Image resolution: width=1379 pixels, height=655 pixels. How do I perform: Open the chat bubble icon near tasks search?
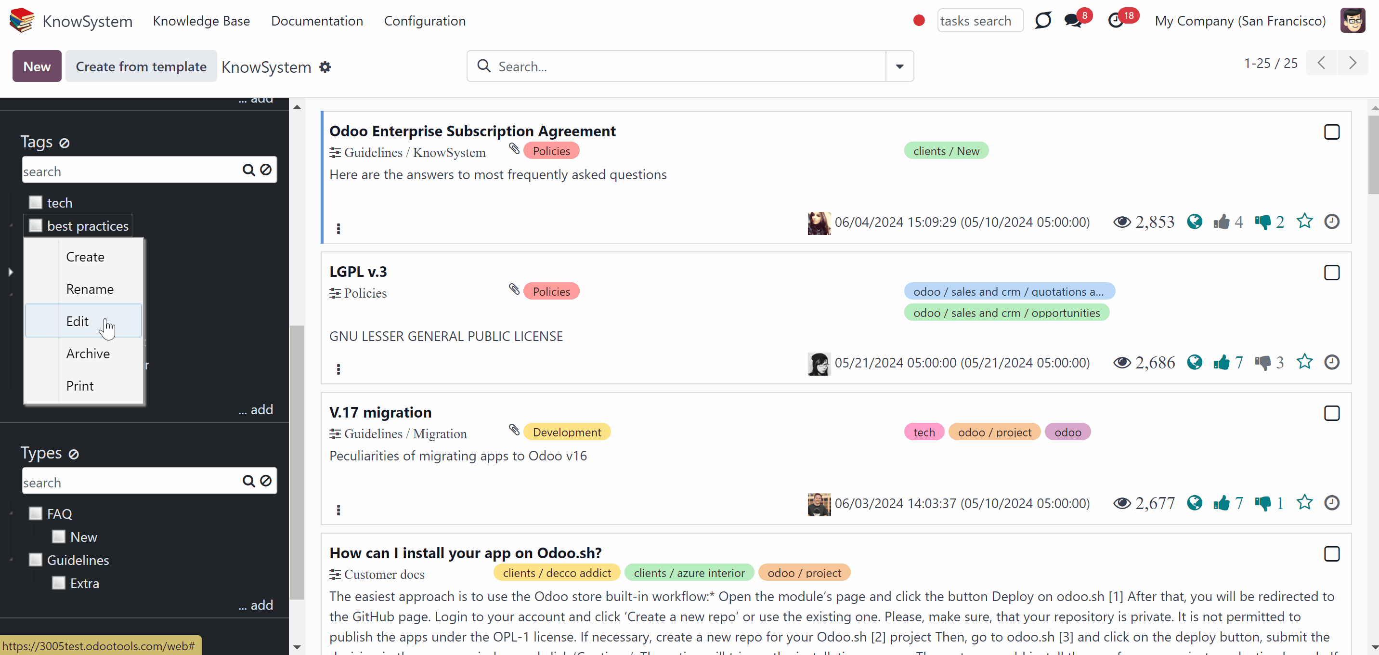pyautogui.click(x=1043, y=20)
